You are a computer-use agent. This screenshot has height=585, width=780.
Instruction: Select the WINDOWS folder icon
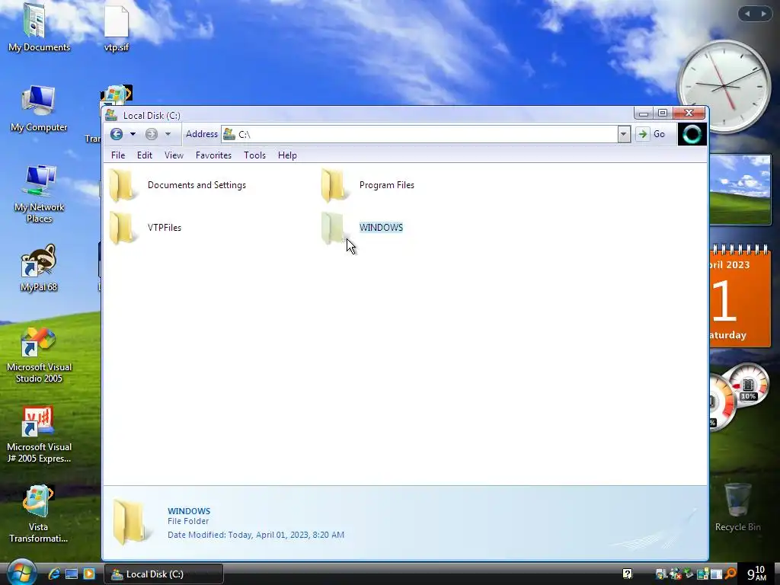[333, 228]
